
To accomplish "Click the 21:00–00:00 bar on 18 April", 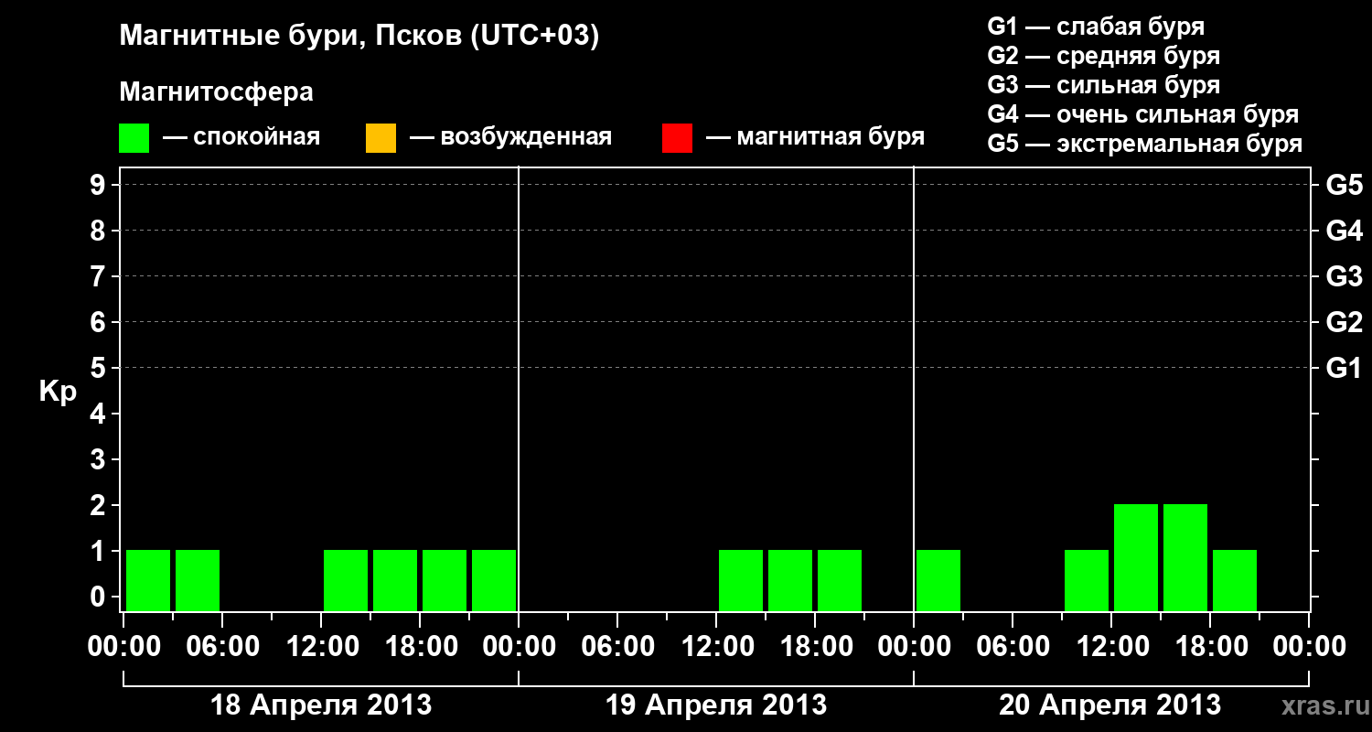I will (x=494, y=580).
